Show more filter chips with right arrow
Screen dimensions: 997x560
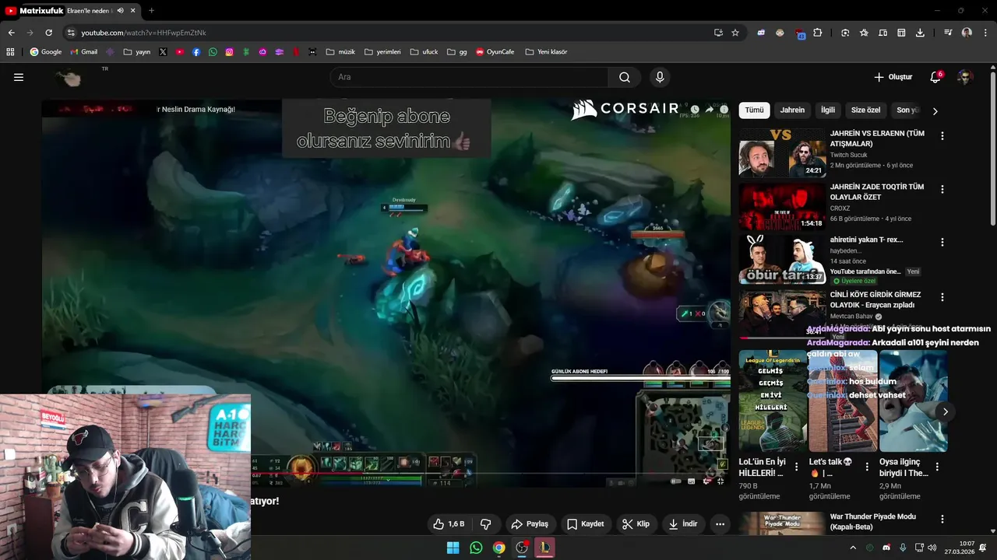[935, 111]
